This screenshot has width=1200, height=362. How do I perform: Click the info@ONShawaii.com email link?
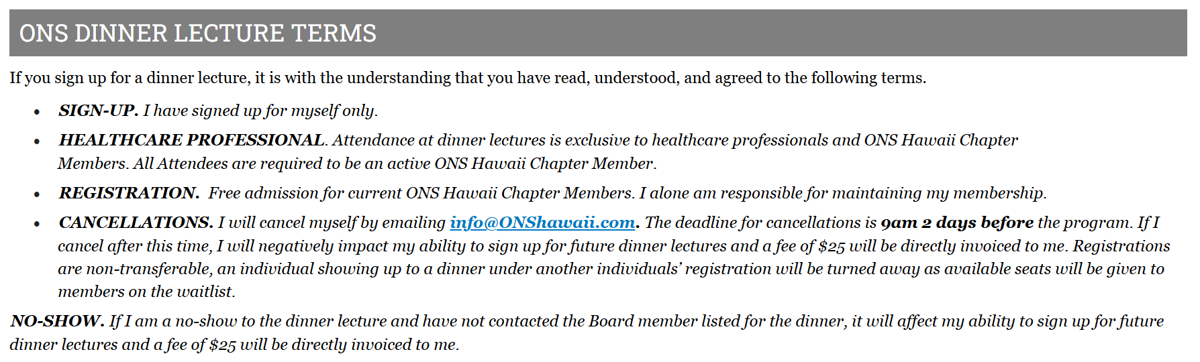click(x=542, y=223)
